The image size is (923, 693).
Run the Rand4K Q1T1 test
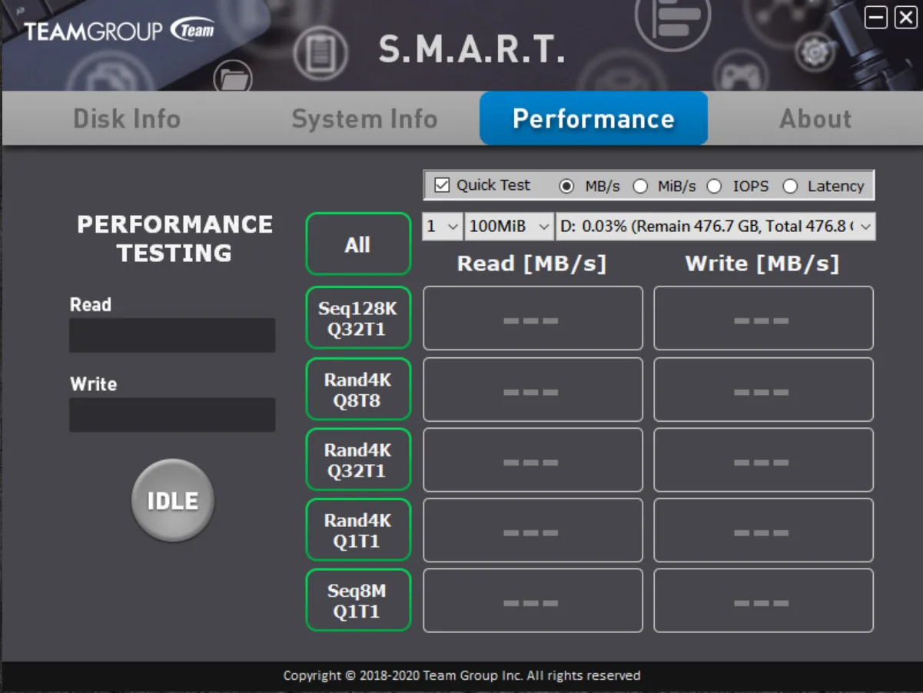click(358, 530)
